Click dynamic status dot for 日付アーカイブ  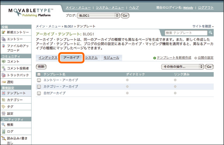pyautogui.click(x=127, y=93)
